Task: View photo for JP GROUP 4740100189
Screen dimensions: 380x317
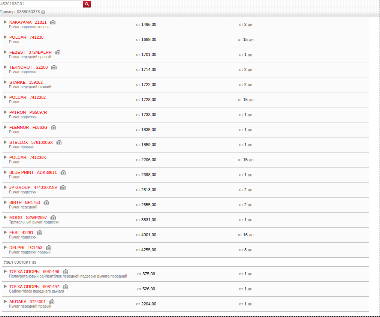Action: tap(63, 188)
